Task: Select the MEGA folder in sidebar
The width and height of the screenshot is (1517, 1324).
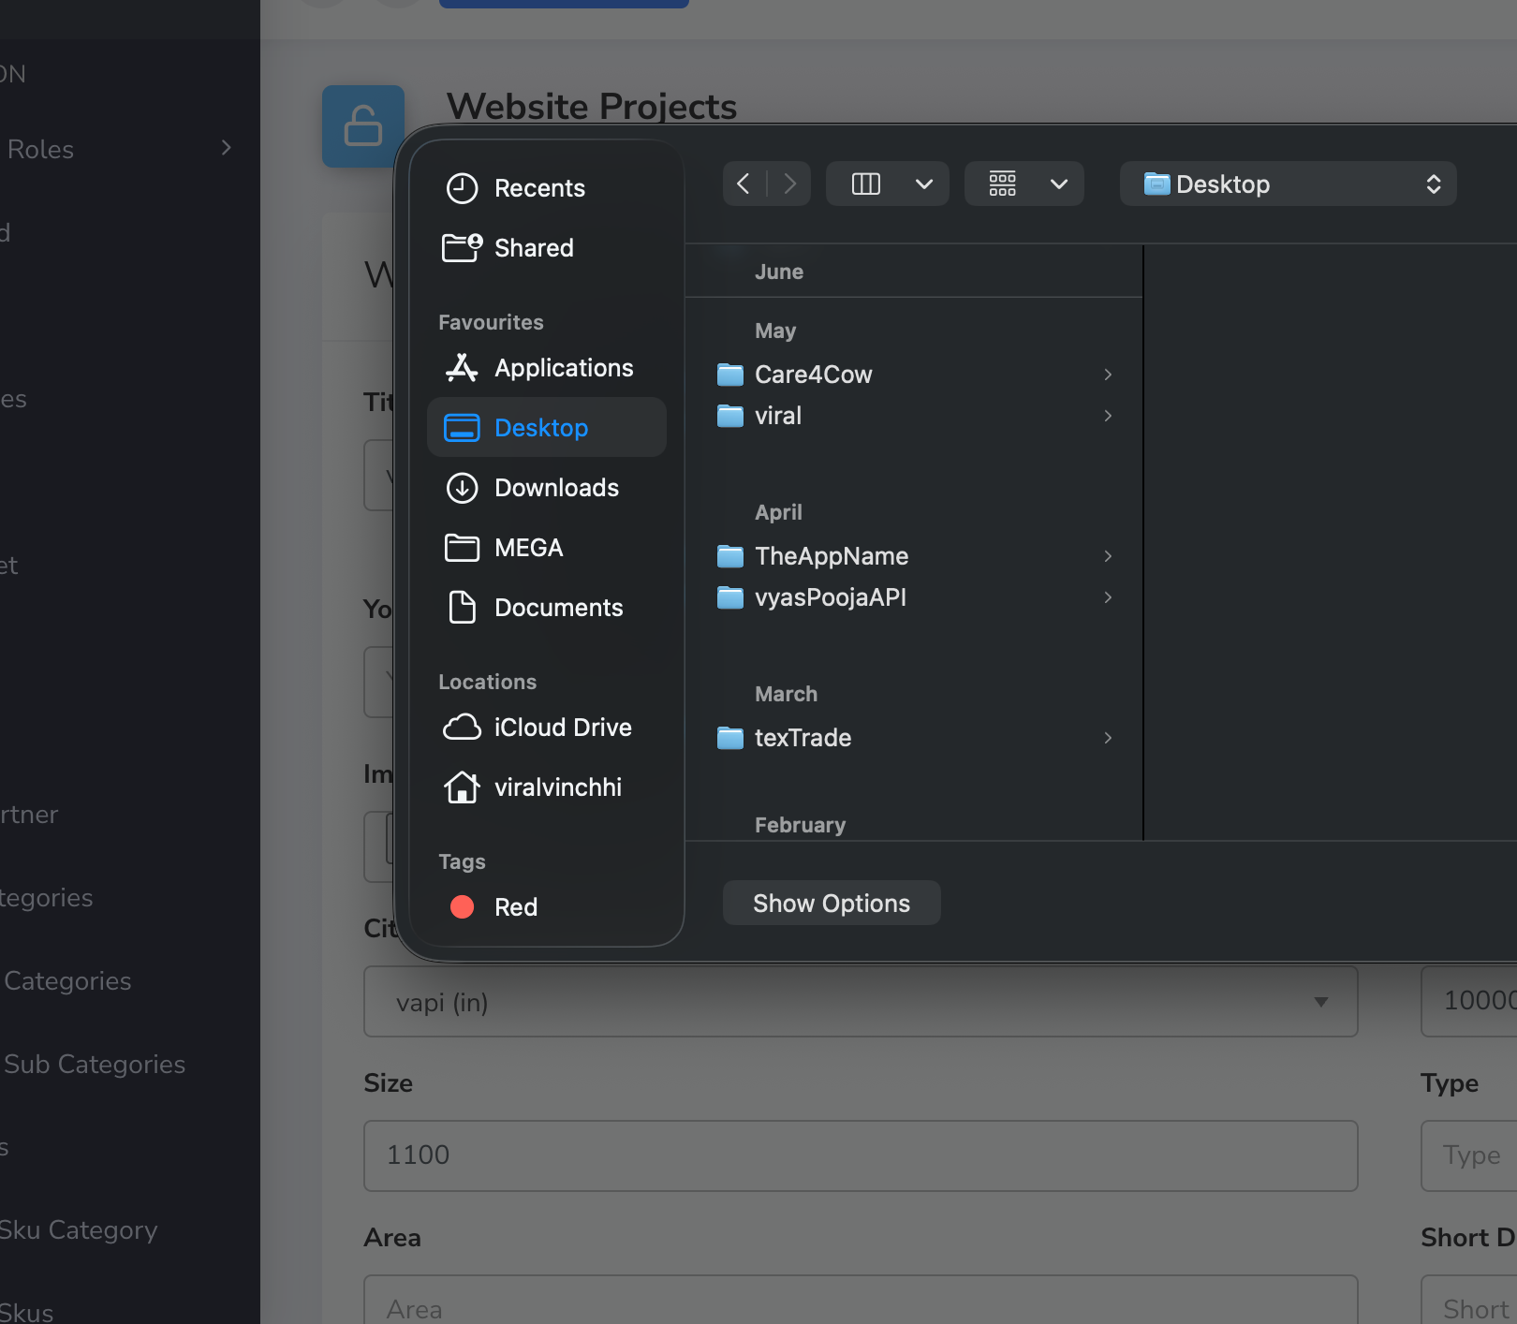Action: [x=528, y=548]
